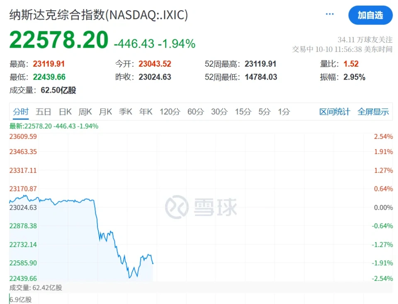Click 全屏显示 fullscreen display link
This screenshot has height=304, width=398.
click(x=373, y=112)
